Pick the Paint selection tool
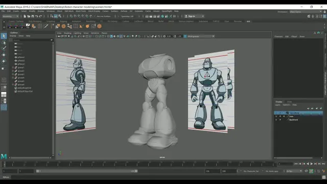This screenshot has height=184, width=327. [x=4, y=49]
